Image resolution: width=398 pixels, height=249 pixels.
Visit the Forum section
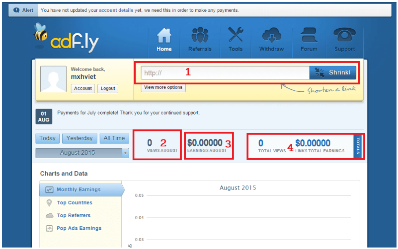pyautogui.click(x=309, y=40)
